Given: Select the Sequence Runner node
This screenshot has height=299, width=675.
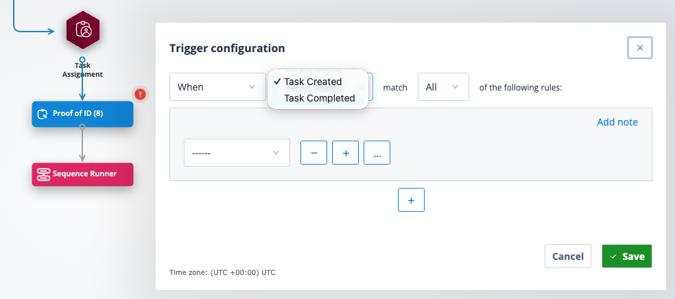Looking at the screenshot, I should 82,174.
